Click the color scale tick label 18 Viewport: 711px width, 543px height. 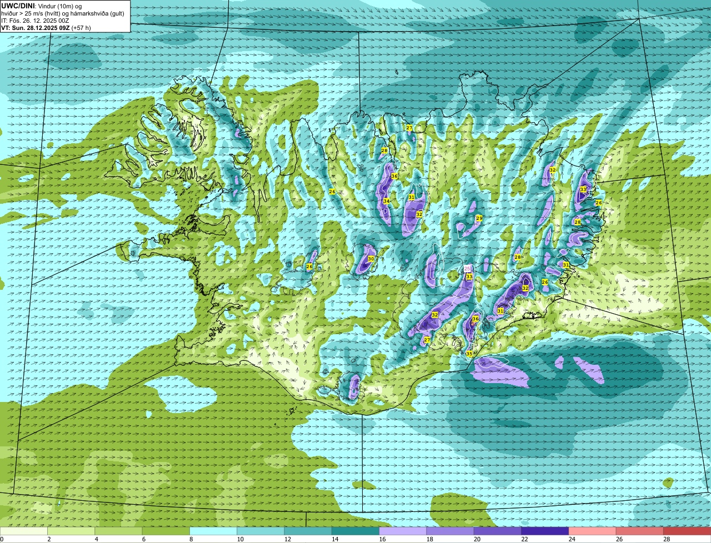(x=429, y=539)
